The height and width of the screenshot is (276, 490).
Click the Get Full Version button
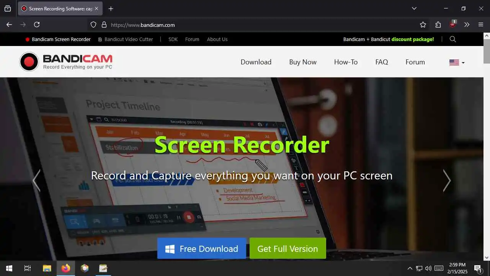pyautogui.click(x=287, y=248)
